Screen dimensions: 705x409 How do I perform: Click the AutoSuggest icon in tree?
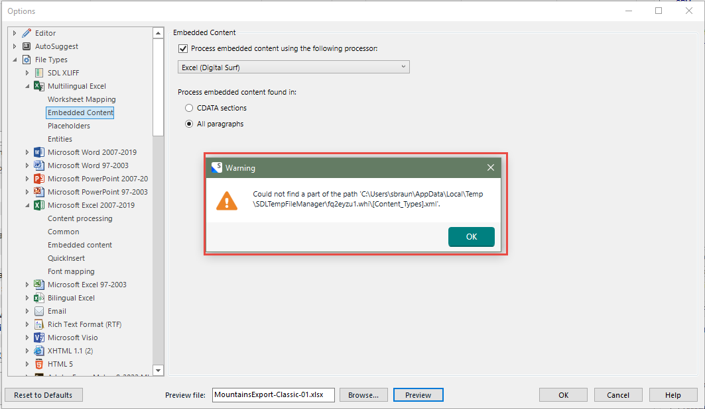point(27,46)
